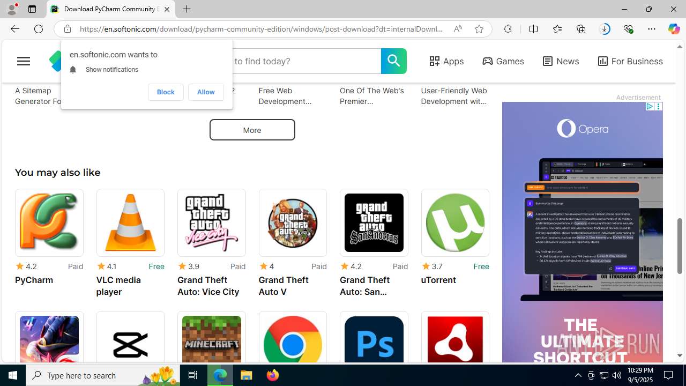Click the Softonic search input field
The image size is (686, 386).
tap(305, 61)
